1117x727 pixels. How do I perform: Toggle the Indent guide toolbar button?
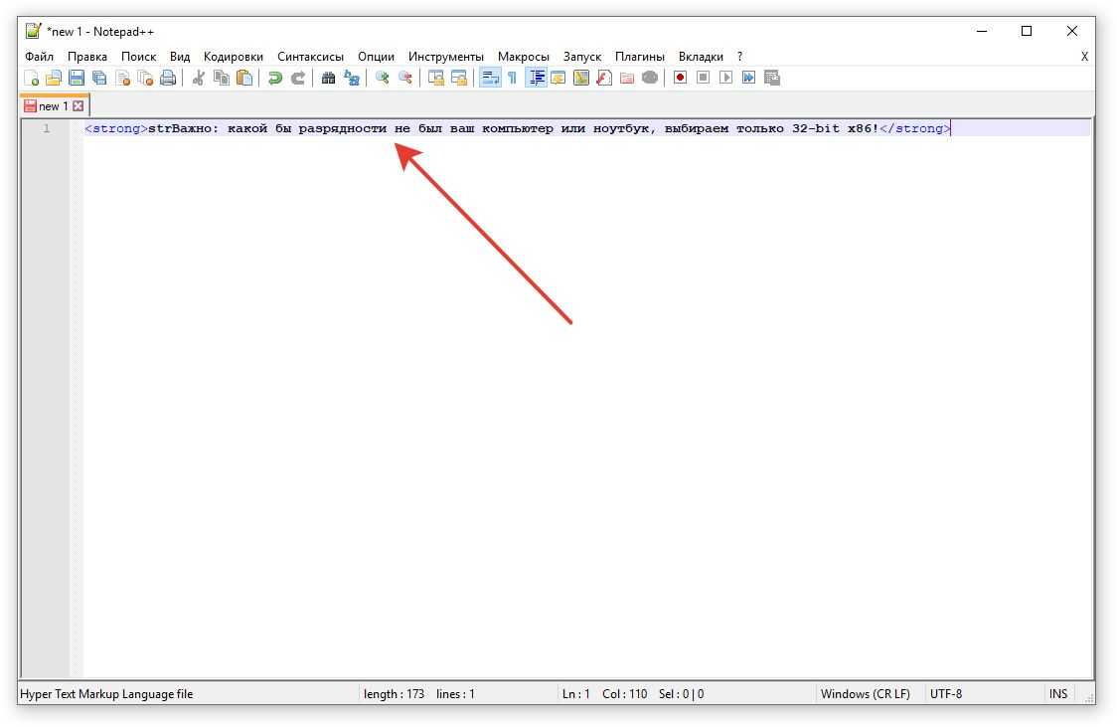coord(536,78)
